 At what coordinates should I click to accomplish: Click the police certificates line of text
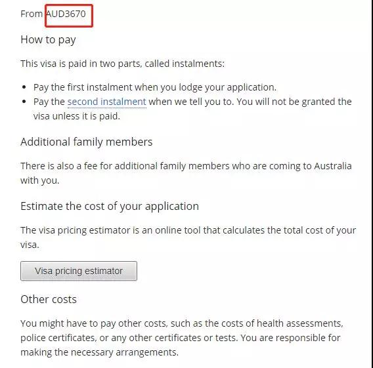181,338
